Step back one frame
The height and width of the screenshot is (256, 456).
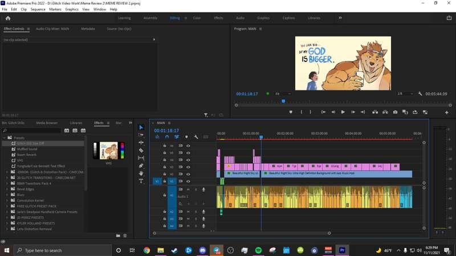[x=333, y=112]
